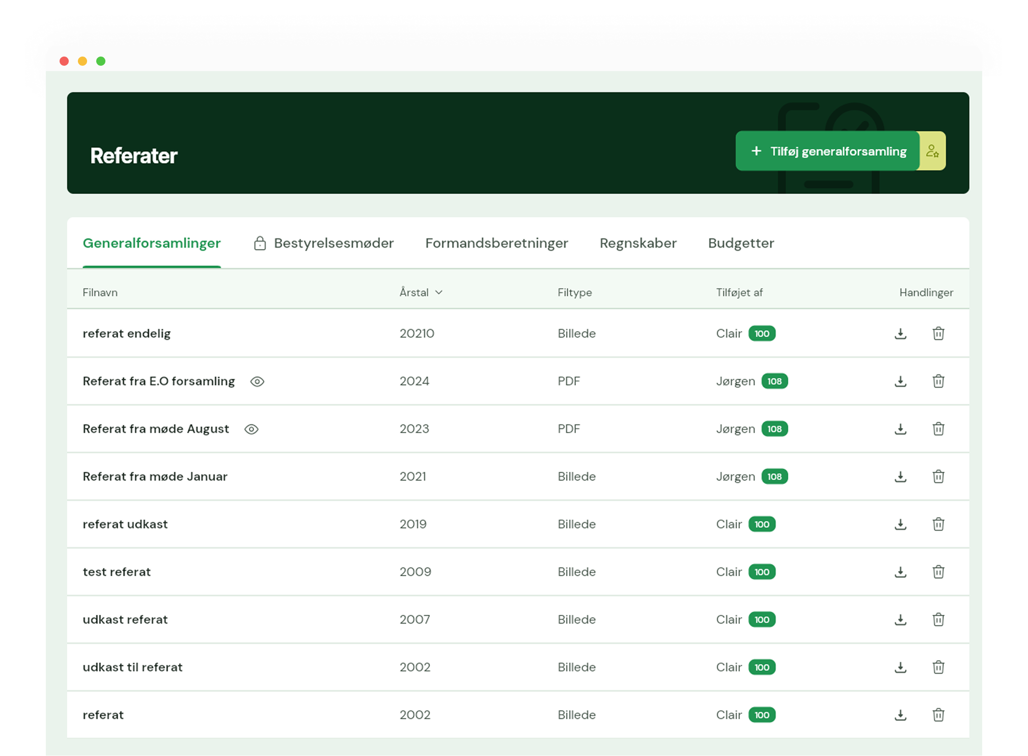Click the 108 badge in the 2024 row
This screenshot has width=1028, height=756.
[774, 381]
